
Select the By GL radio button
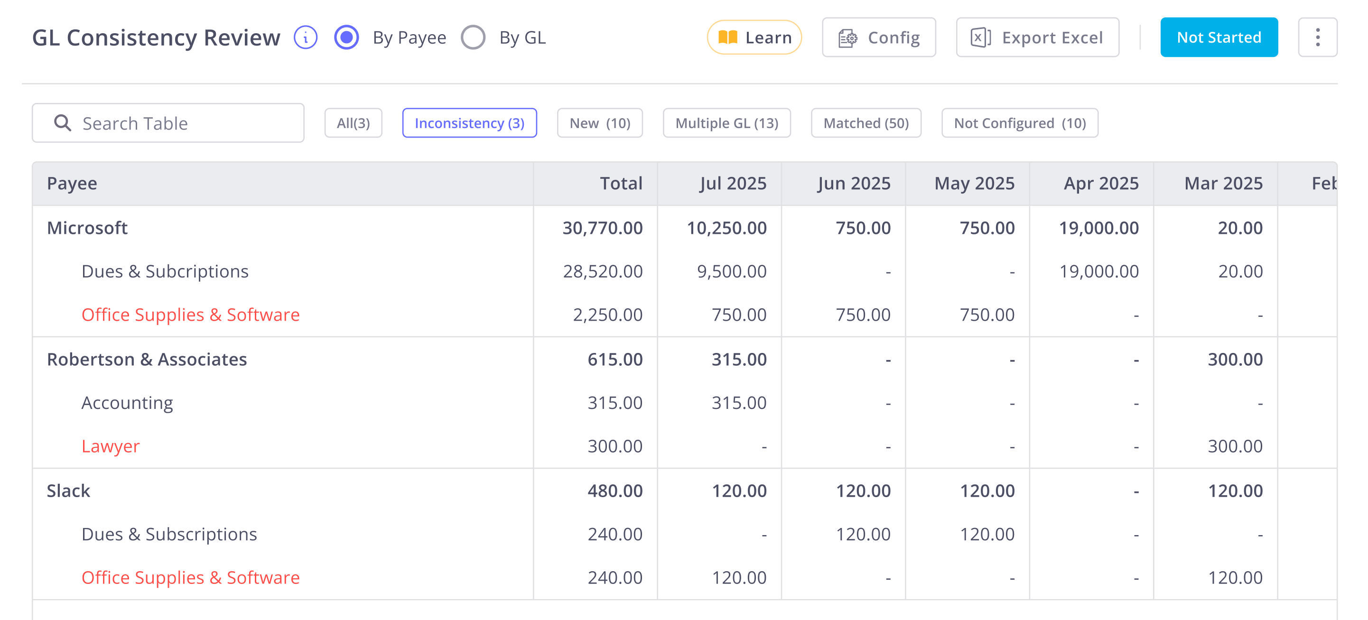[x=473, y=37]
